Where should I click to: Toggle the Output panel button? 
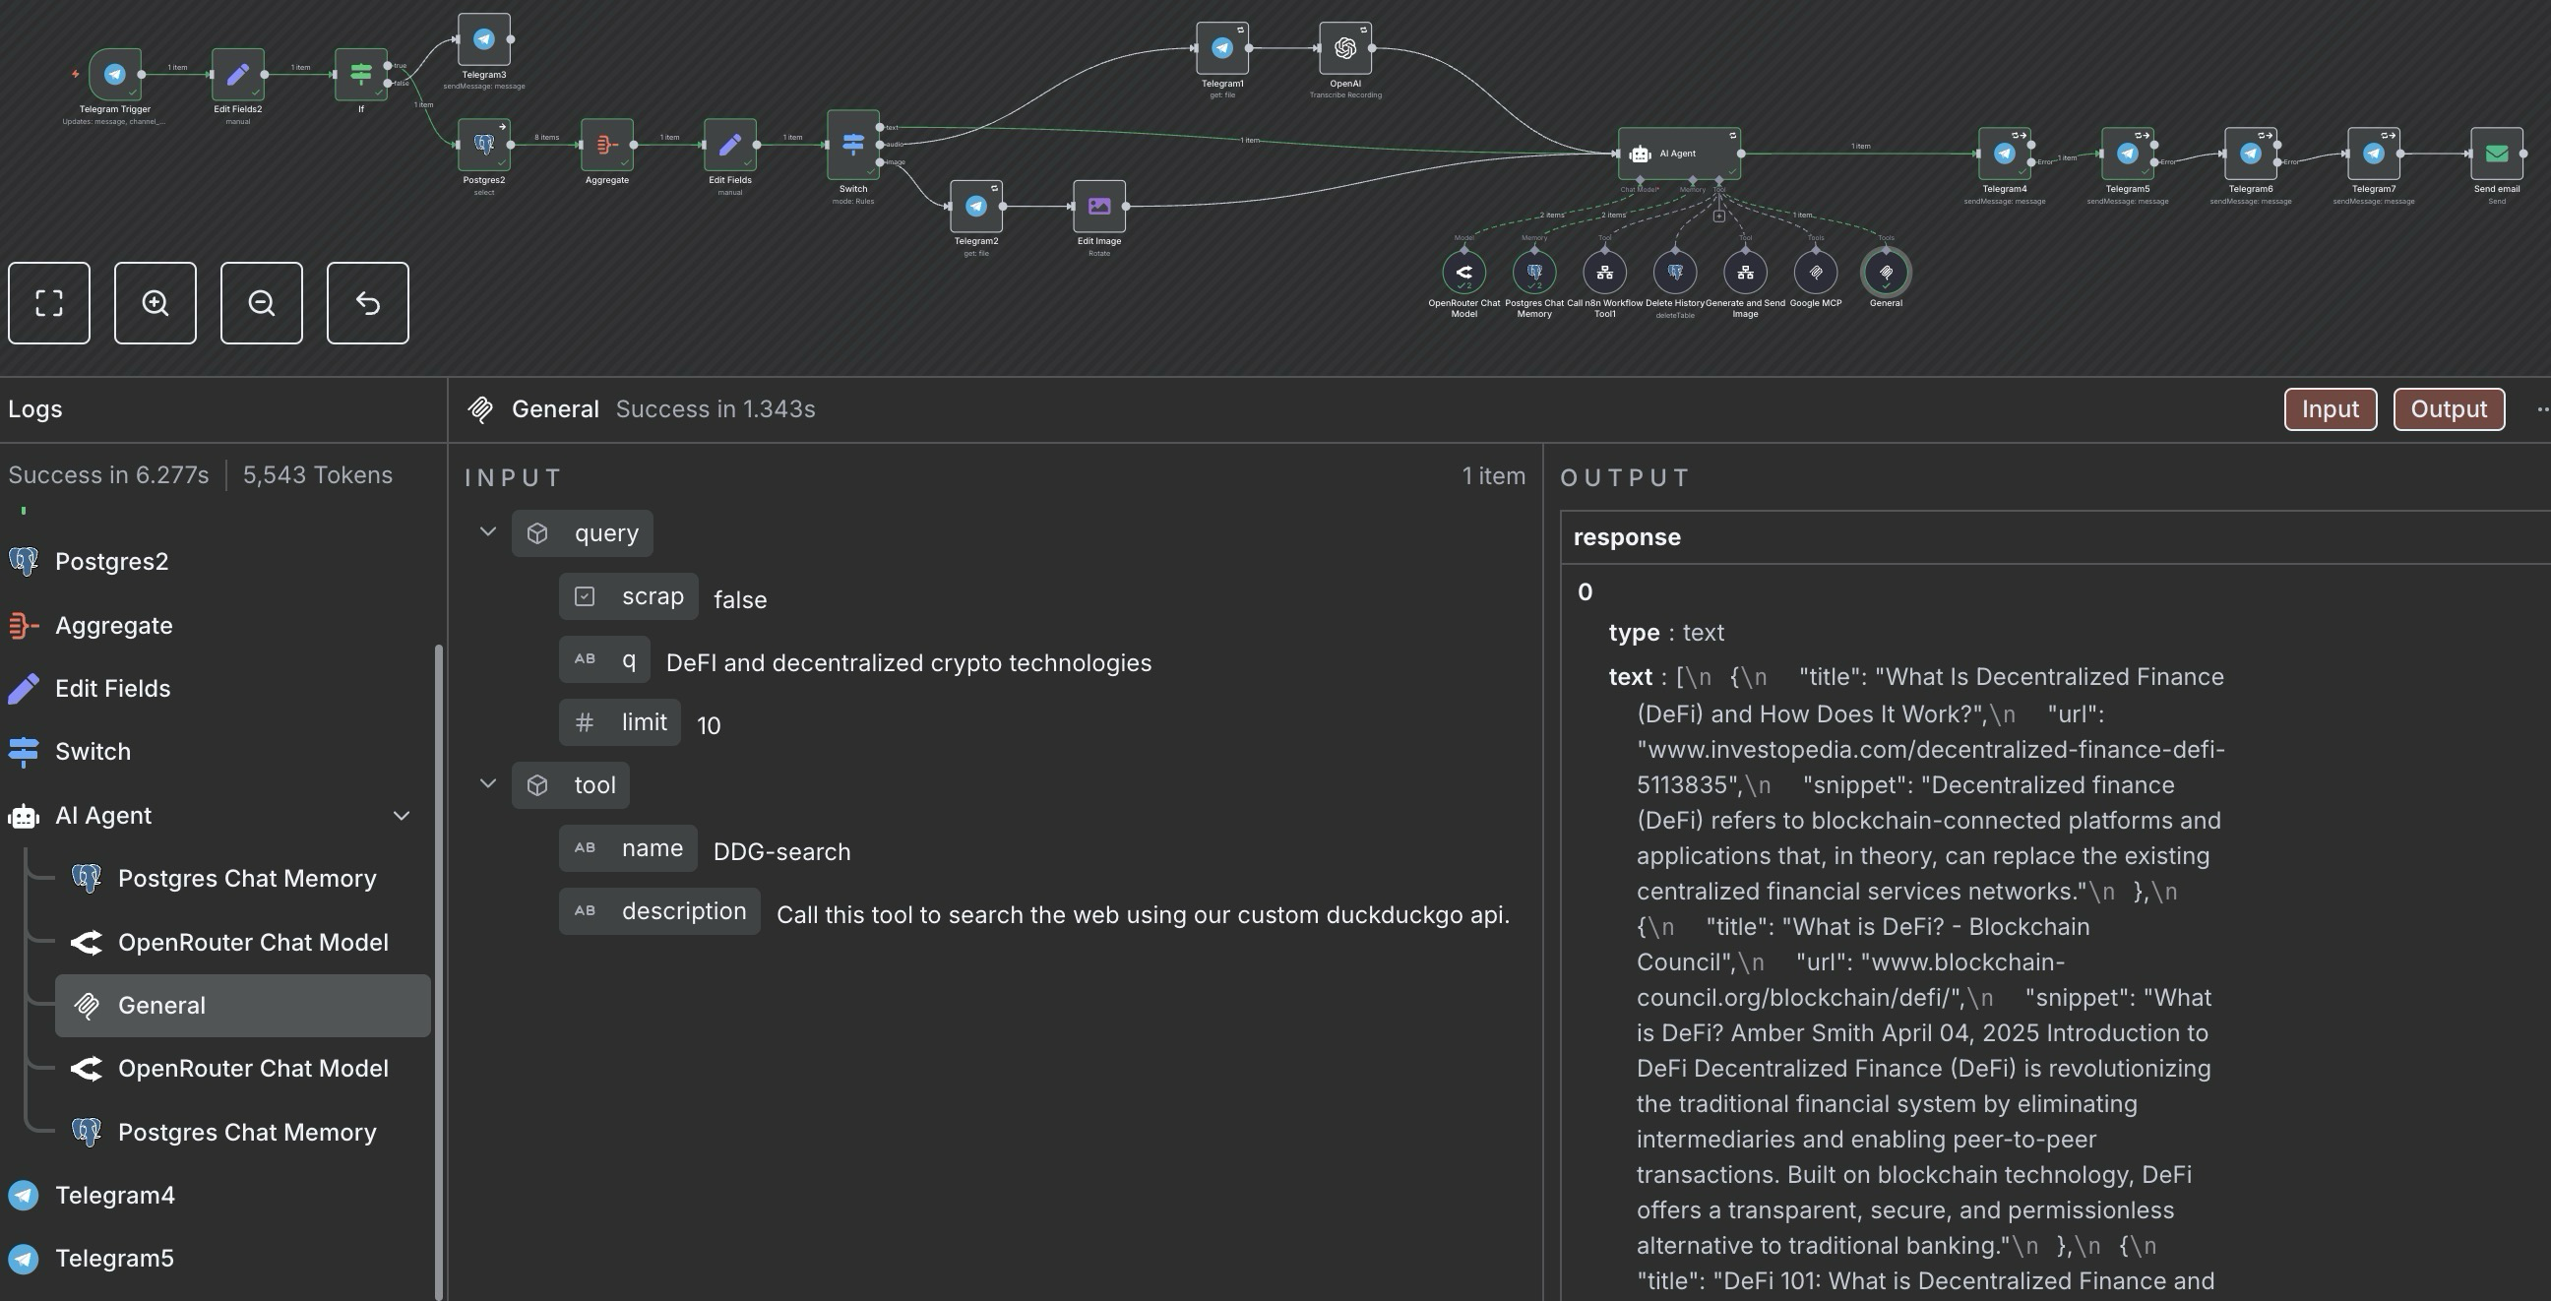[x=2448, y=409]
